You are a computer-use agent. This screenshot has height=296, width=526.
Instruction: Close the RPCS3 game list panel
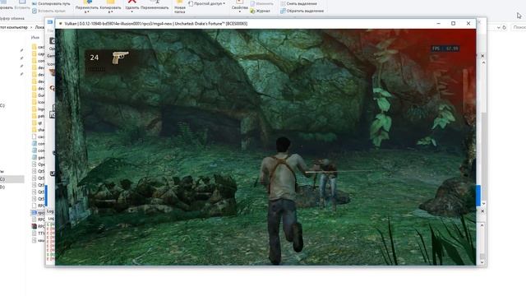(x=482, y=56)
